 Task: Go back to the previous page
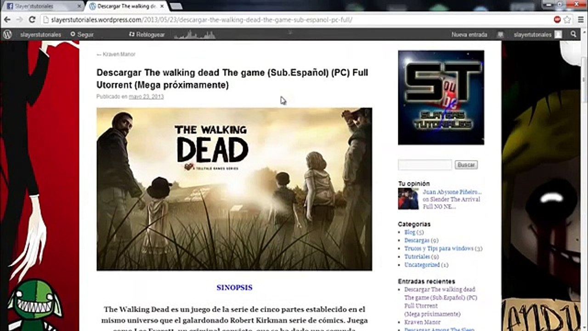tap(7, 20)
